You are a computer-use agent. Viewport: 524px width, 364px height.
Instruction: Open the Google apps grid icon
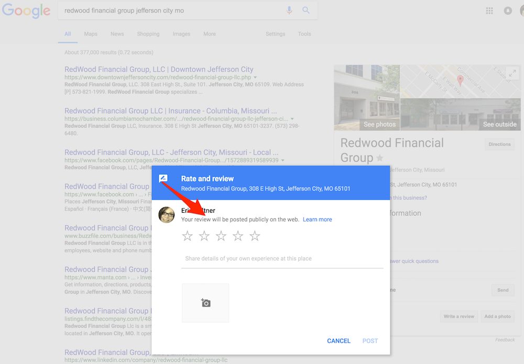[489, 10]
